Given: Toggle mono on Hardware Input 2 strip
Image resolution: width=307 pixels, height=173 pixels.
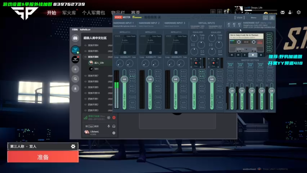Looking at the screenshot, I should pos(158,97).
